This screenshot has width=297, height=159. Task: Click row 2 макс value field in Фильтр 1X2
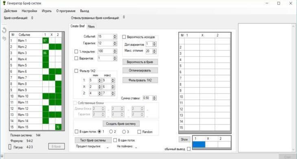(107, 93)
